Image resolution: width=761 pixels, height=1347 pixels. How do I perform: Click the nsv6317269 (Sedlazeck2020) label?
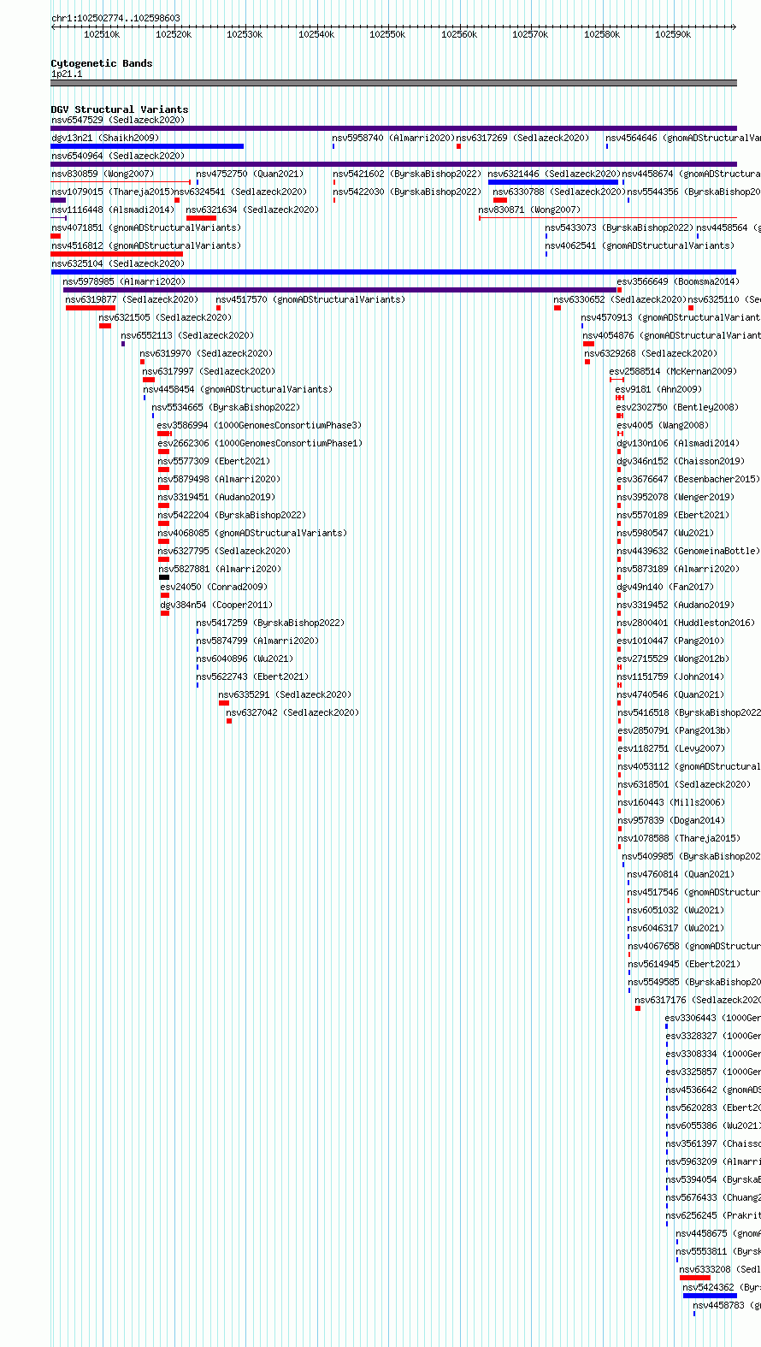522,138
